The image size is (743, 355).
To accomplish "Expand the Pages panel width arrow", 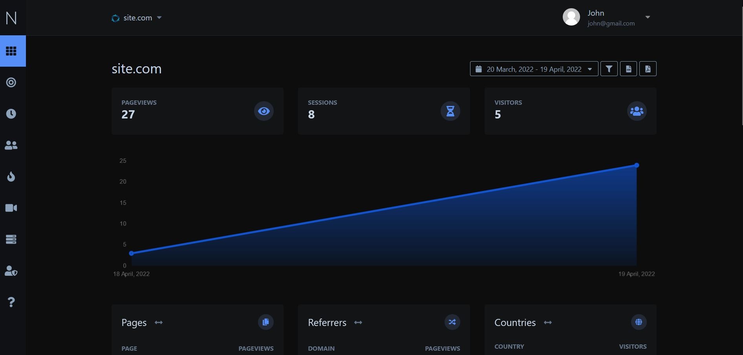I will pyautogui.click(x=159, y=322).
